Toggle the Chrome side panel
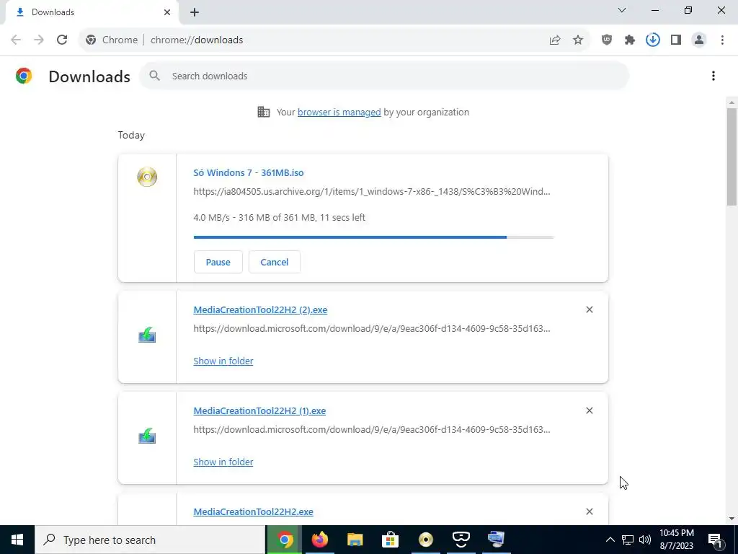Viewport: 738px width, 554px height. (676, 40)
